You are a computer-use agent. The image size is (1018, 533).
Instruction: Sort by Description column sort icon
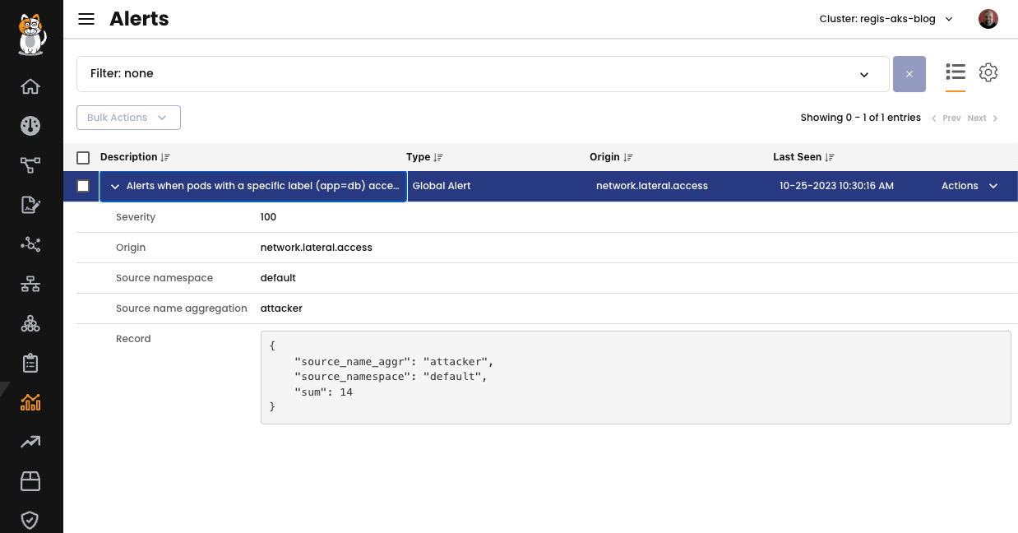(165, 157)
